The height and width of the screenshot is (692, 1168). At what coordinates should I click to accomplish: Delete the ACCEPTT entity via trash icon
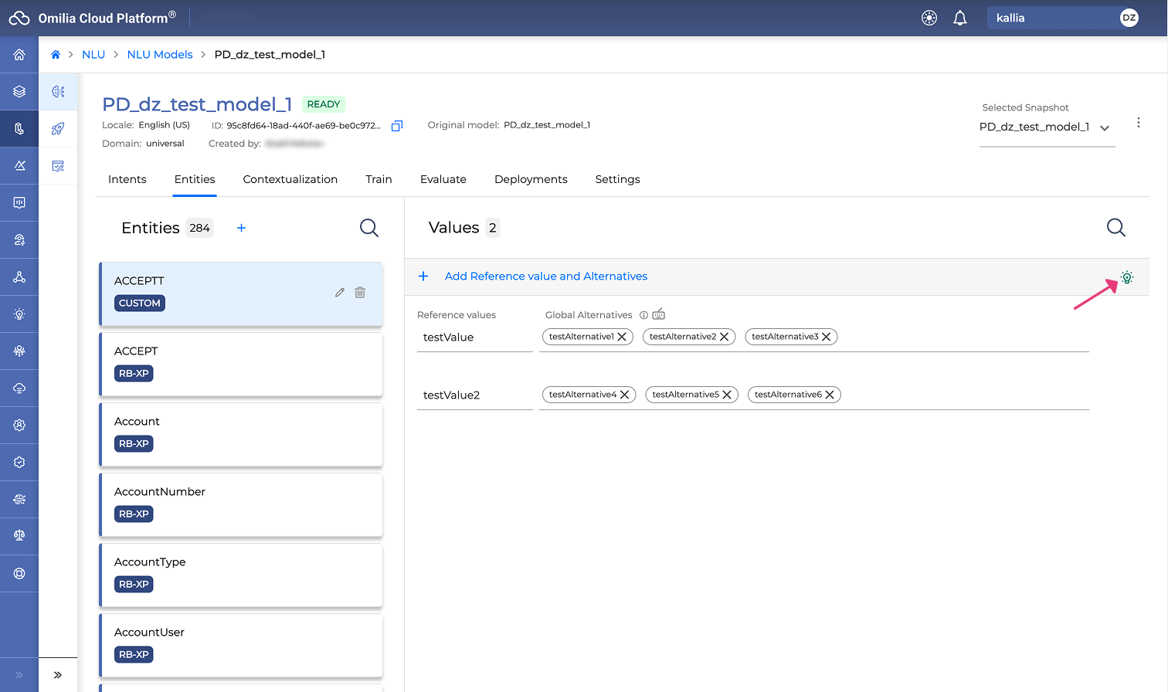(360, 293)
